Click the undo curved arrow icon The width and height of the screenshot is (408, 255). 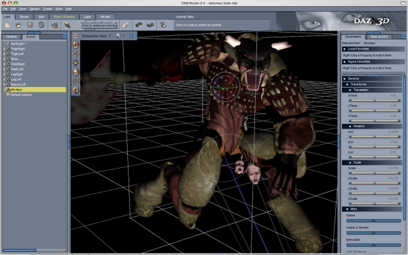coord(139,25)
